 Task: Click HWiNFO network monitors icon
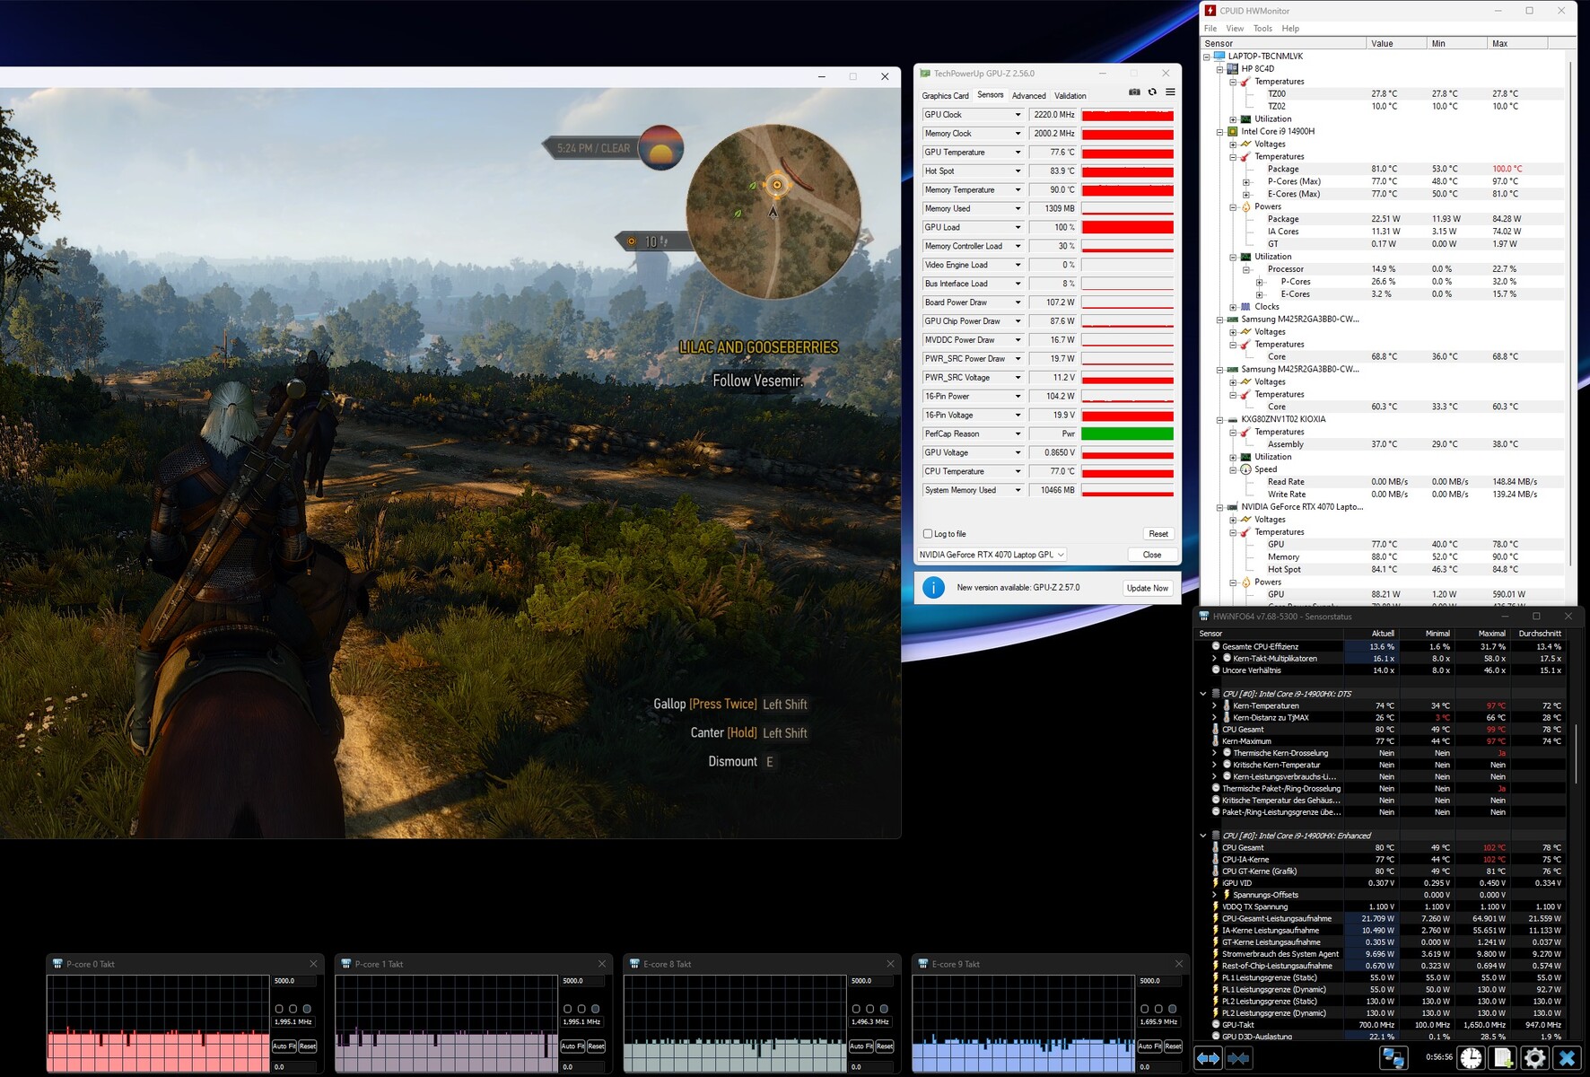(x=1393, y=1058)
